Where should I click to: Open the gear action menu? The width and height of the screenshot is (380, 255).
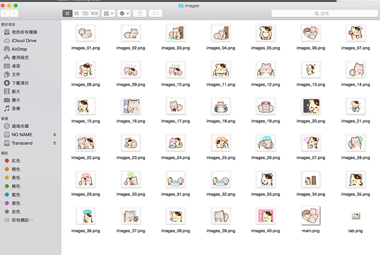click(125, 13)
